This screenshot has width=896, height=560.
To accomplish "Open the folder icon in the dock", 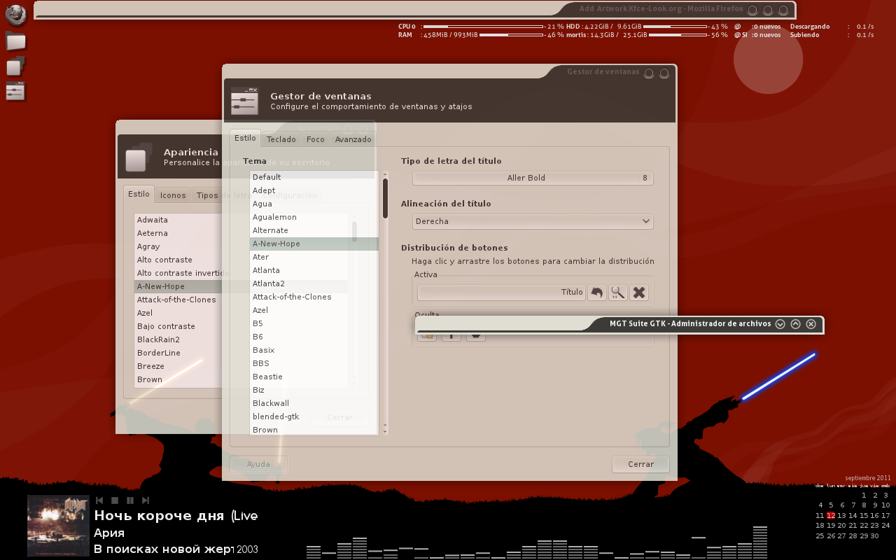I will tap(15, 41).
